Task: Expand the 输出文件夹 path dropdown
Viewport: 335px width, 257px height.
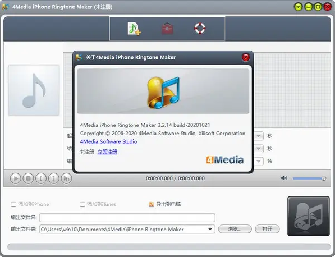Action: (210, 229)
